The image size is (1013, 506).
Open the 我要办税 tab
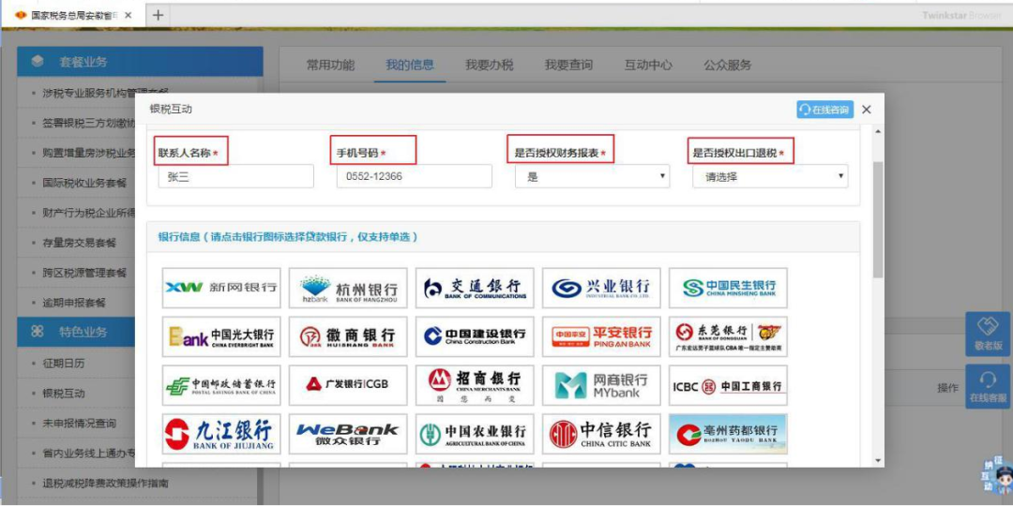coord(489,66)
